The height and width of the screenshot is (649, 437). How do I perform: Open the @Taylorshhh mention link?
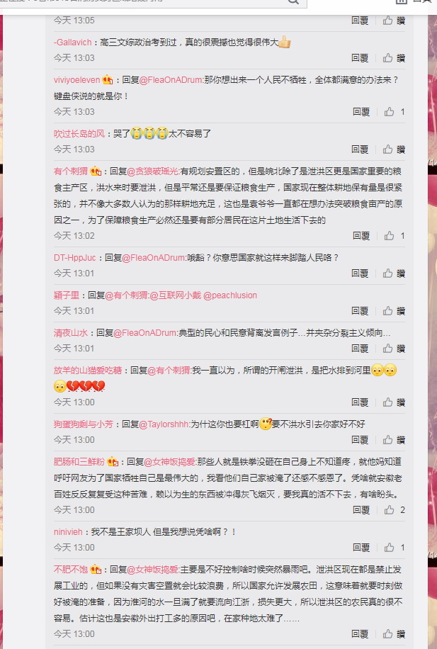coord(164,424)
